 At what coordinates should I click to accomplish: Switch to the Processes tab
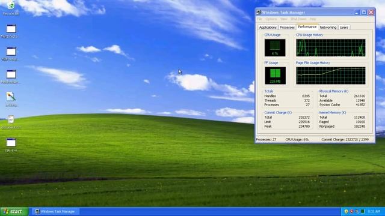coord(287,28)
